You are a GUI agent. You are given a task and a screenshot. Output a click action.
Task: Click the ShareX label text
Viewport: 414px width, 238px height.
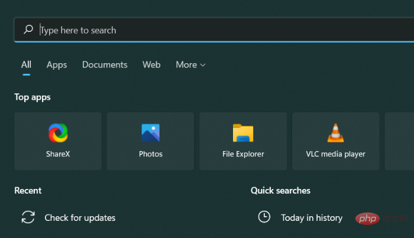tap(58, 154)
